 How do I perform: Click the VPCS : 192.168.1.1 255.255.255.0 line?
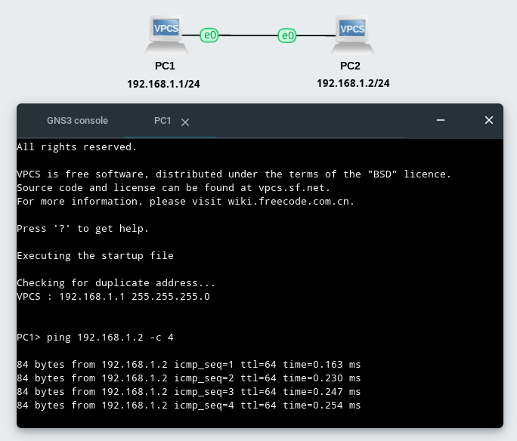[x=113, y=297]
